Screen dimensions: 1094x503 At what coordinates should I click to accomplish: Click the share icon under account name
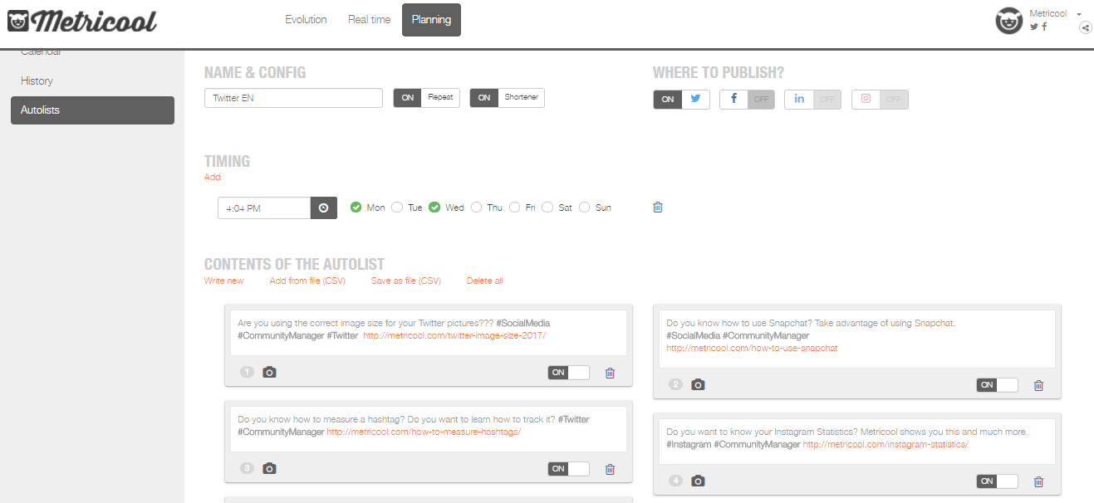1085,27
